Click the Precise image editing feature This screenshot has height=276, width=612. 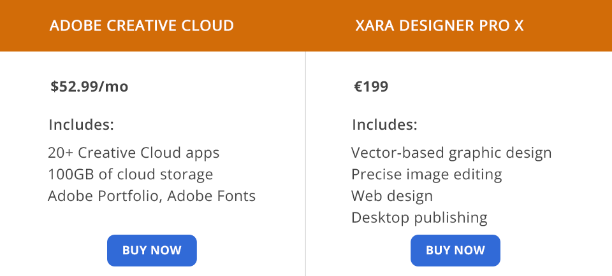[426, 174]
